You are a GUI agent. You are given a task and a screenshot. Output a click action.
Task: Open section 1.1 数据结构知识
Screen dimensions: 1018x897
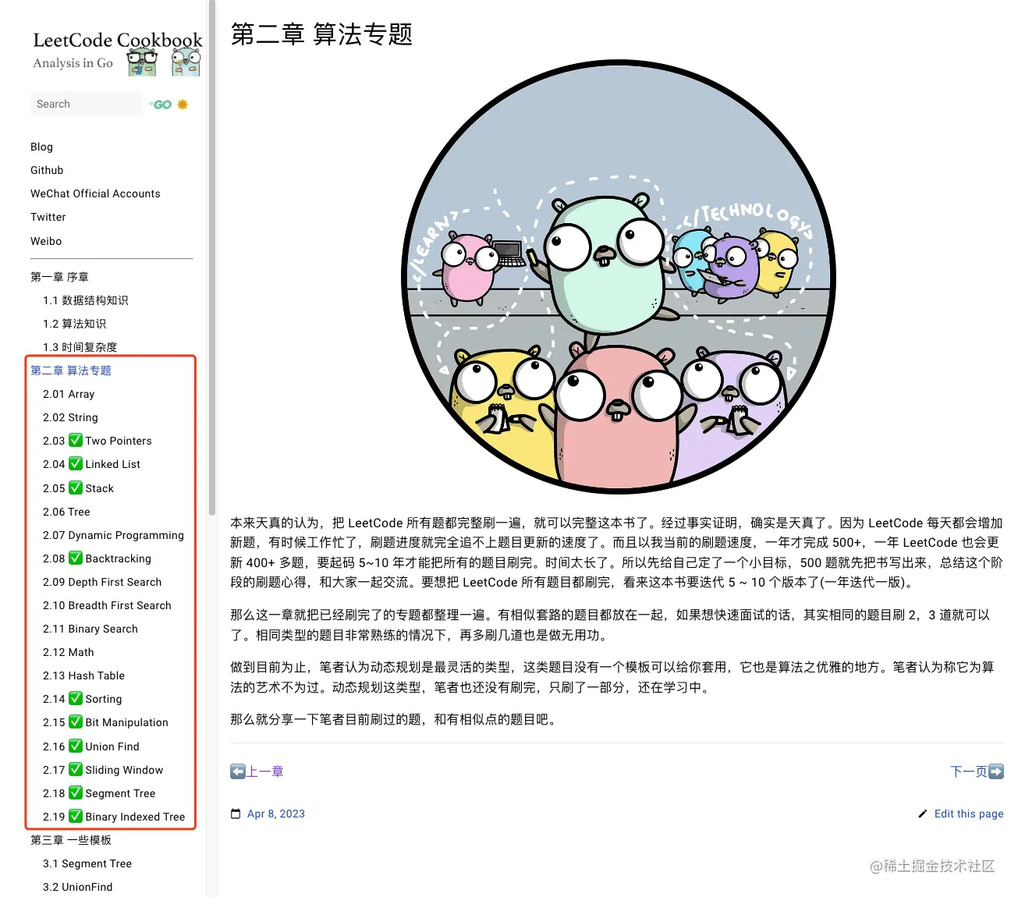(86, 300)
